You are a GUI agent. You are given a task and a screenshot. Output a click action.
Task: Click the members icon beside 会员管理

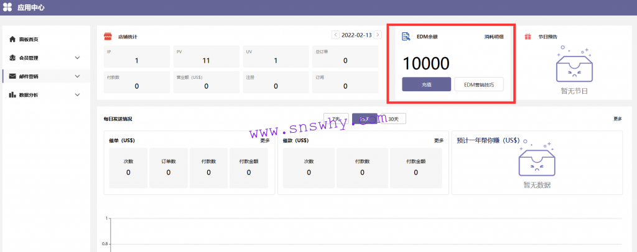(12, 58)
